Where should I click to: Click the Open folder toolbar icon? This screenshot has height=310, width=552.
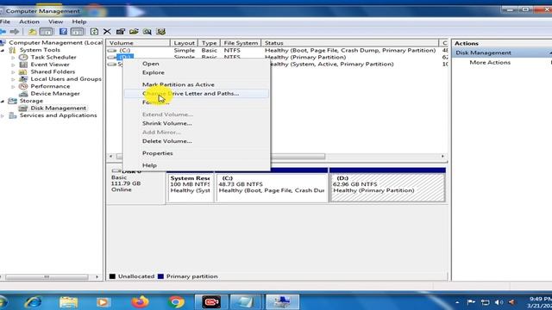pyautogui.click(x=134, y=32)
